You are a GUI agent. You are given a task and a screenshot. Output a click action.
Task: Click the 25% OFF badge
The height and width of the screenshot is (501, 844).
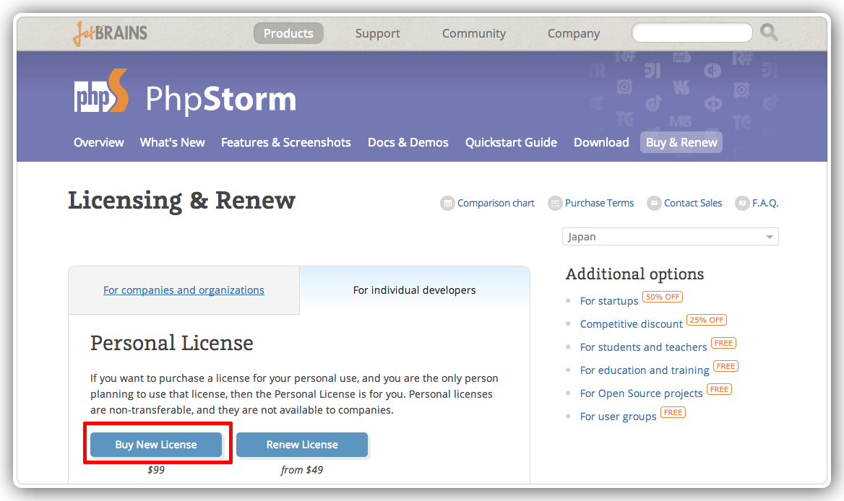[x=707, y=320]
